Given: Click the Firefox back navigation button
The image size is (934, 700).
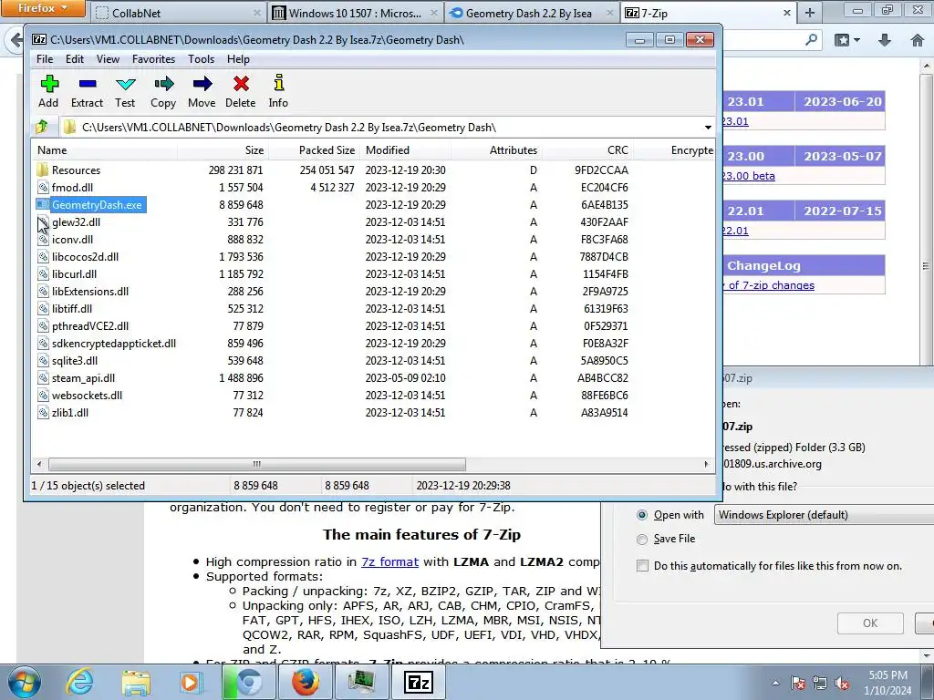Looking at the screenshot, I should coord(15,40).
